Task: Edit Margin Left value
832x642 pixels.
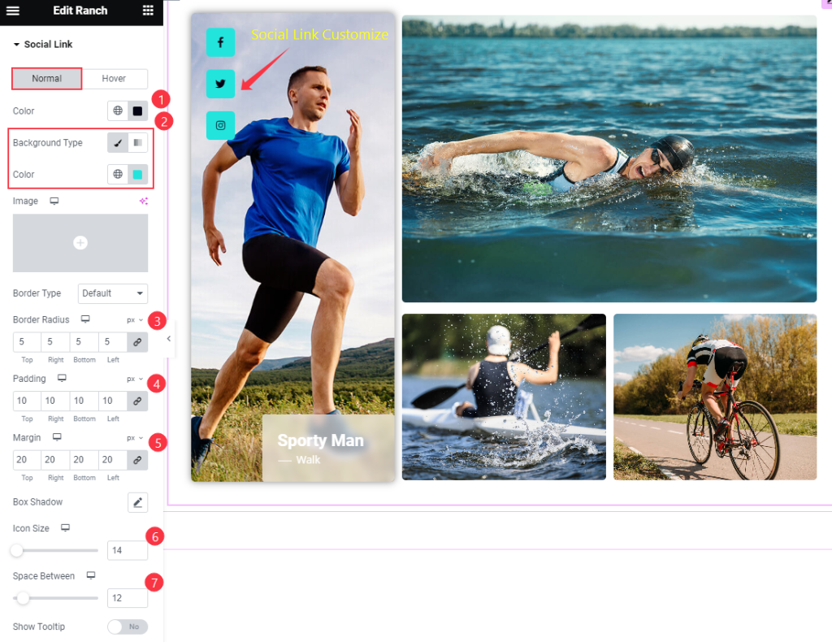Action: 112,460
